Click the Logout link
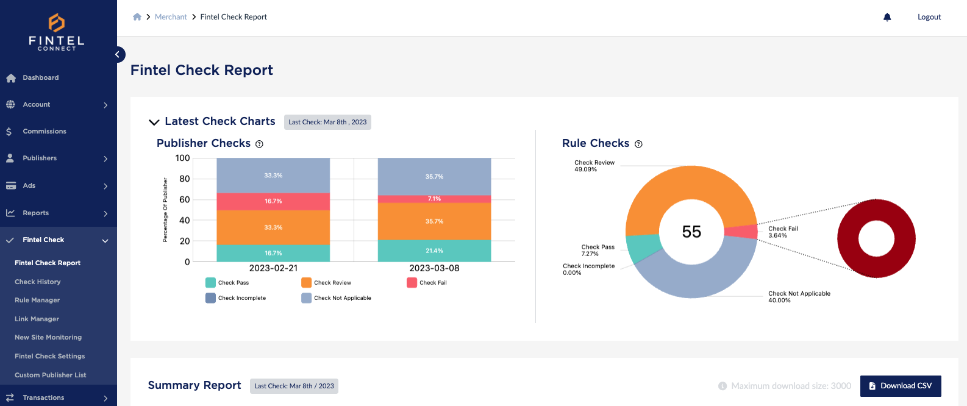Viewport: 967px width, 406px height. [x=929, y=17]
